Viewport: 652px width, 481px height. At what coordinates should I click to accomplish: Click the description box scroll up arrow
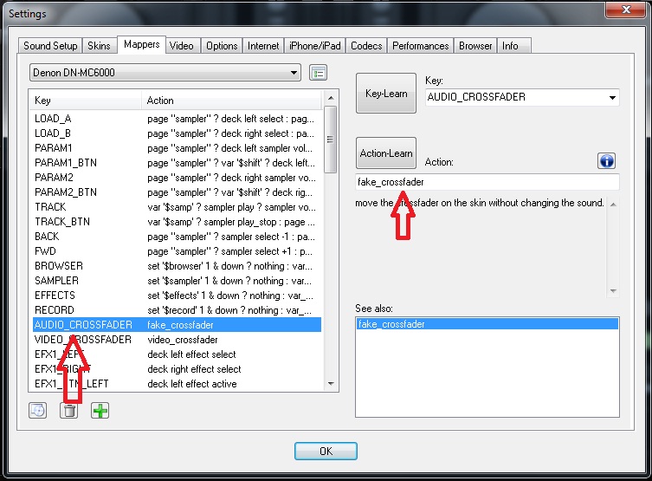pos(613,205)
